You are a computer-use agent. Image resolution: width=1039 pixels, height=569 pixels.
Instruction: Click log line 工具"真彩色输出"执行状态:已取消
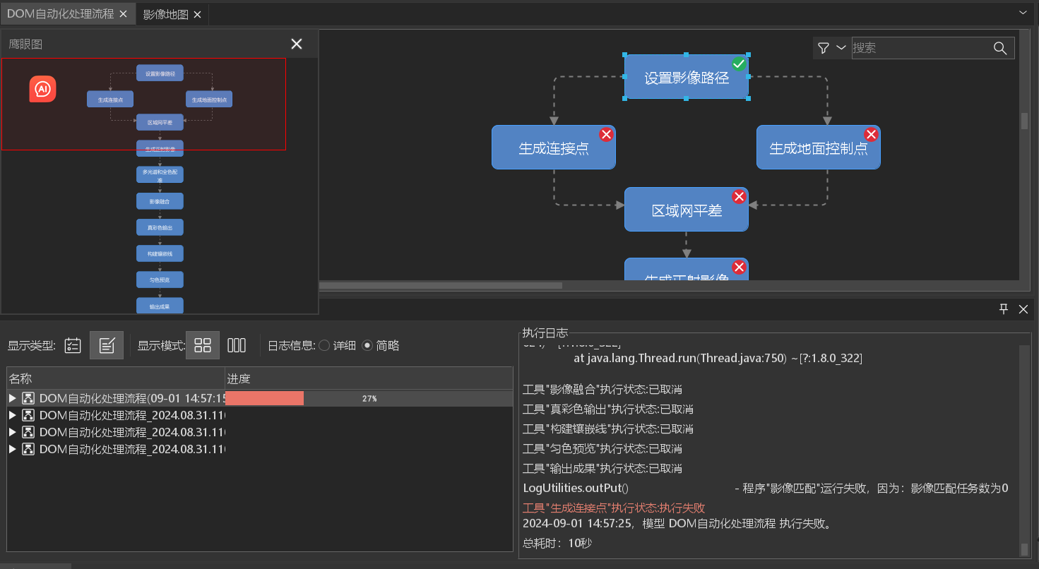tap(607, 409)
